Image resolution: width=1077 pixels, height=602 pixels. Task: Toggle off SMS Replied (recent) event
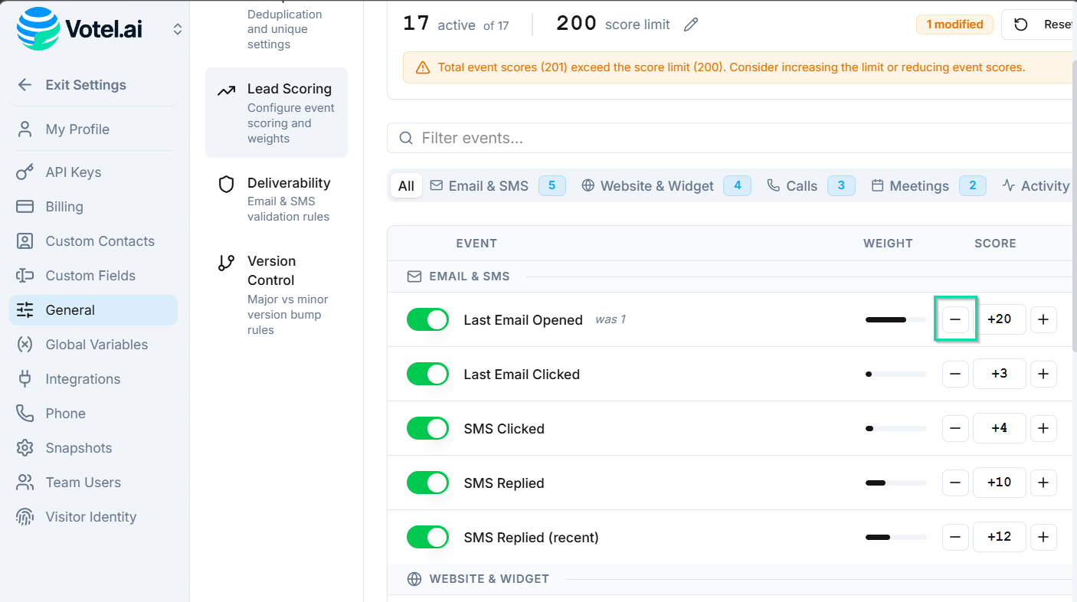(427, 537)
